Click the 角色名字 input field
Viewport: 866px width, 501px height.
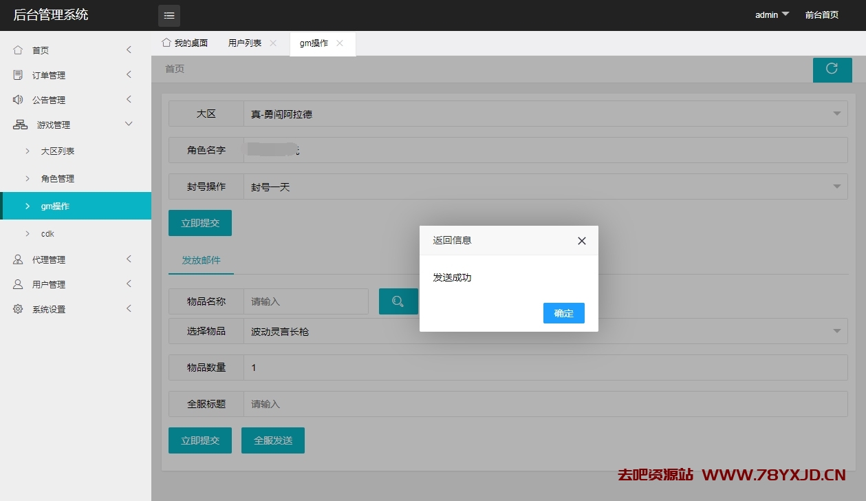(x=545, y=150)
